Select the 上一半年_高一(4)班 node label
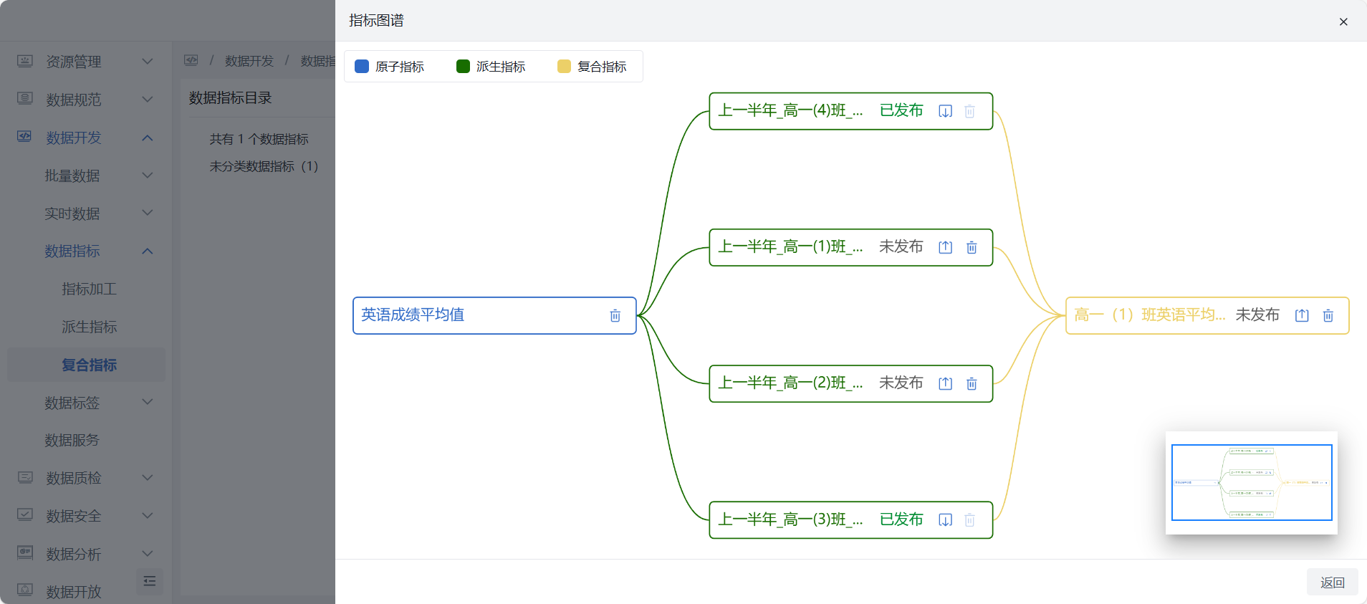This screenshot has width=1367, height=604. [x=790, y=110]
